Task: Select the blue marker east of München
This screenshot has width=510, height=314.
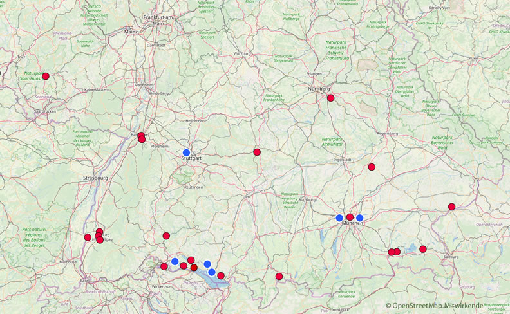Action: 360,217
